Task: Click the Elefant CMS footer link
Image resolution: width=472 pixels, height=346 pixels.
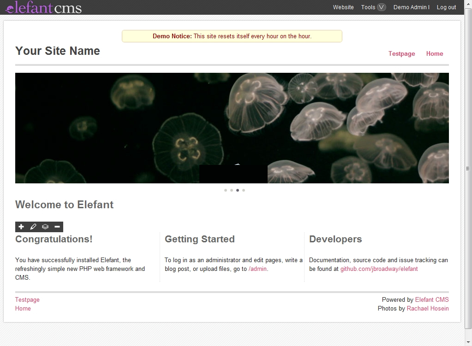Action: pyautogui.click(x=431, y=299)
